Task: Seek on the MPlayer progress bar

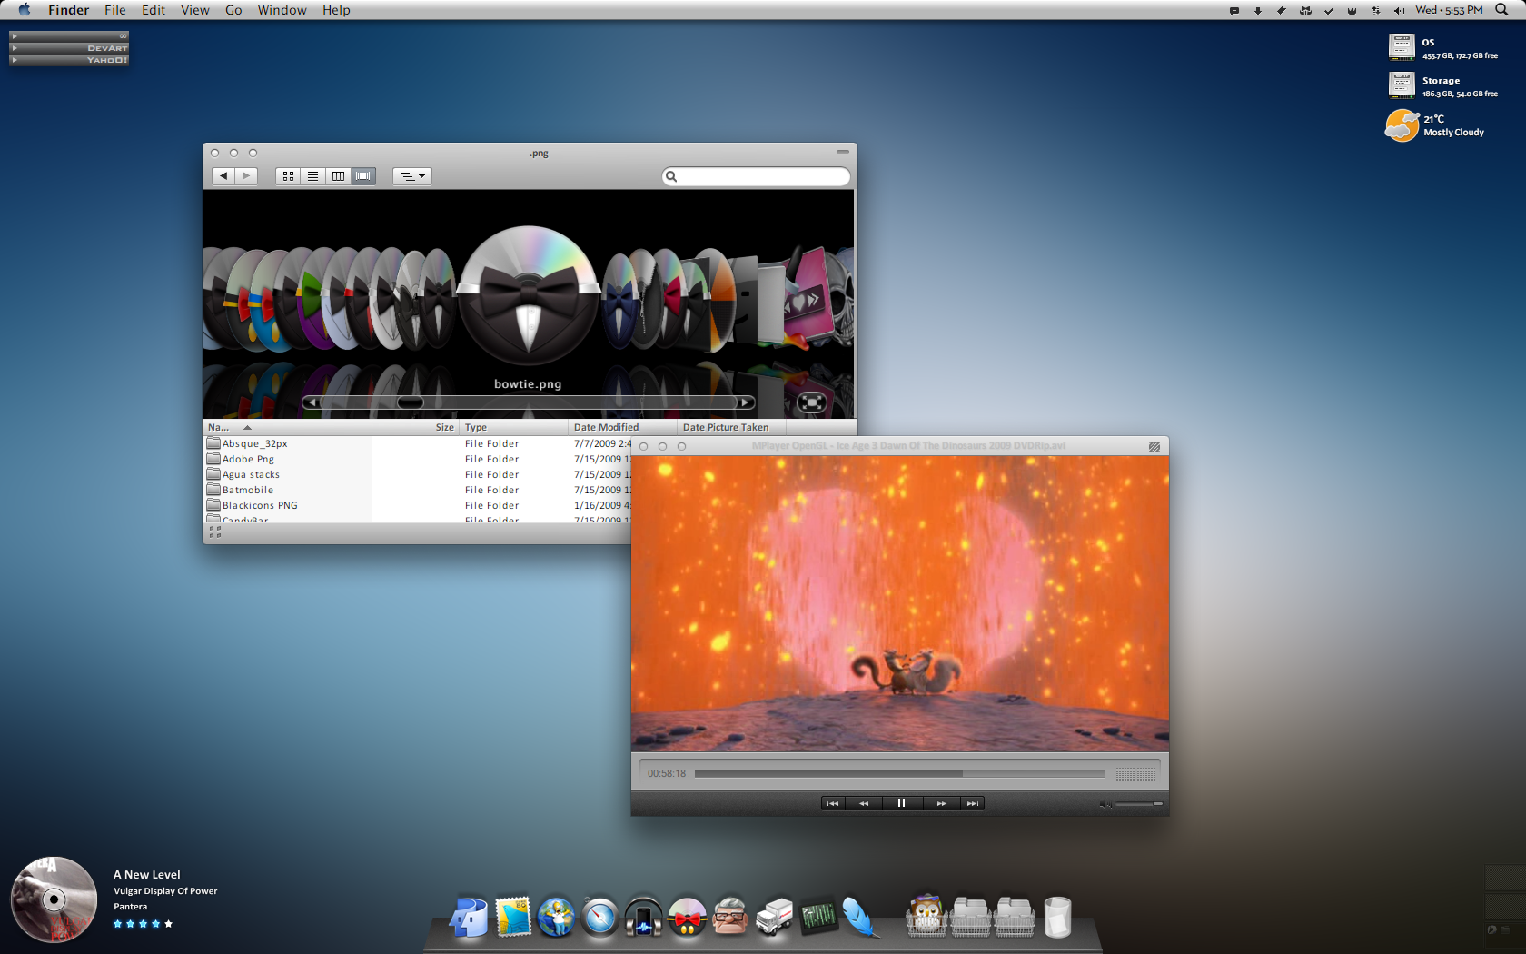Action: (x=899, y=773)
